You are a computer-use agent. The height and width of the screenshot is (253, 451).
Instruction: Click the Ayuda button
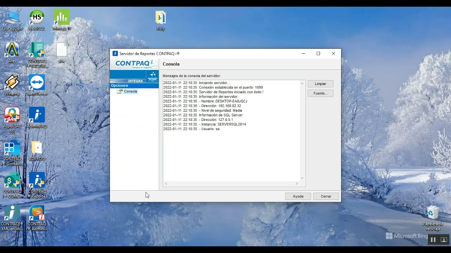point(298,196)
